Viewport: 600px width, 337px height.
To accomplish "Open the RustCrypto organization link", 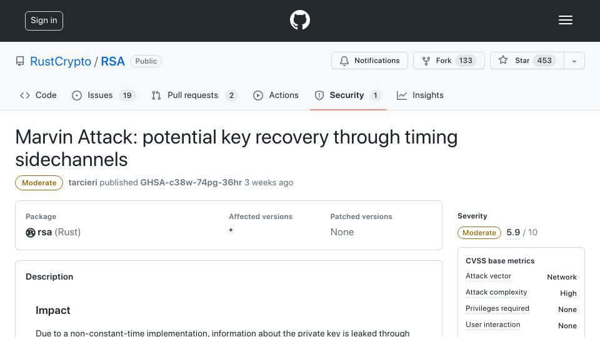I will click(61, 61).
